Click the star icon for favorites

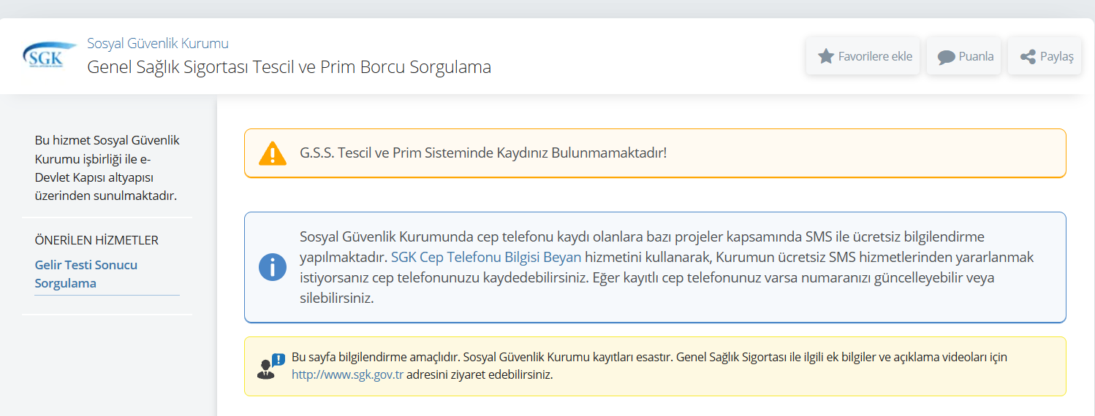[825, 56]
